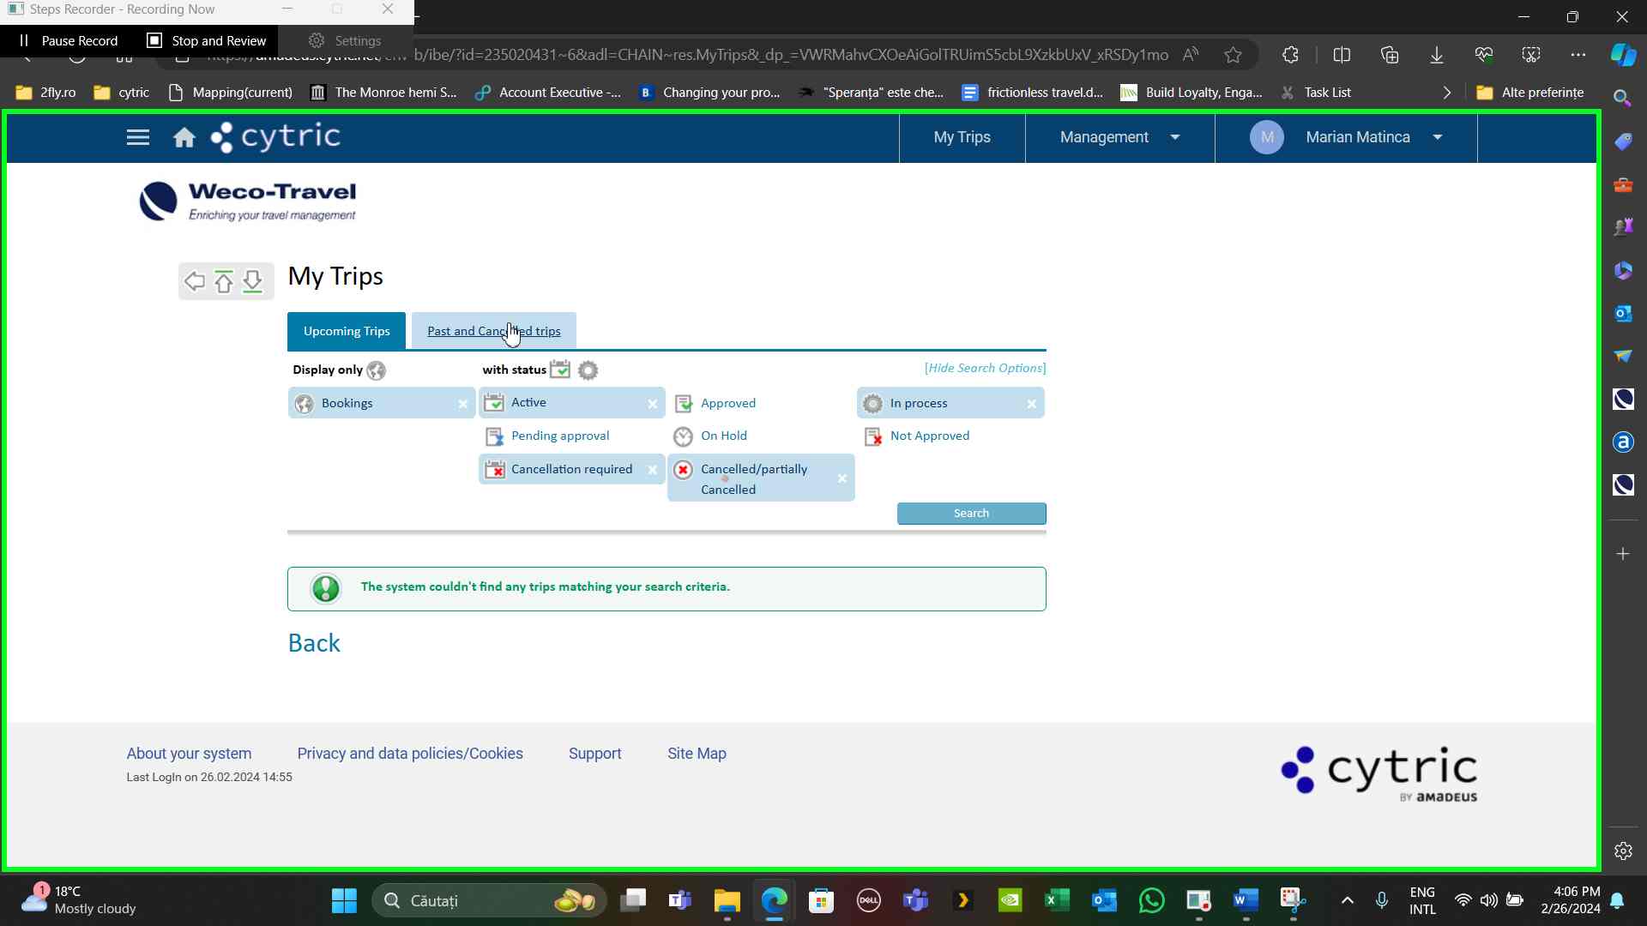Enable the Approved status filter
Viewport: 1647px width, 926px height.
coord(727,403)
